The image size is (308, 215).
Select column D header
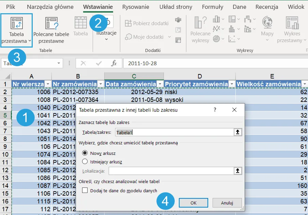(x=200, y=76)
